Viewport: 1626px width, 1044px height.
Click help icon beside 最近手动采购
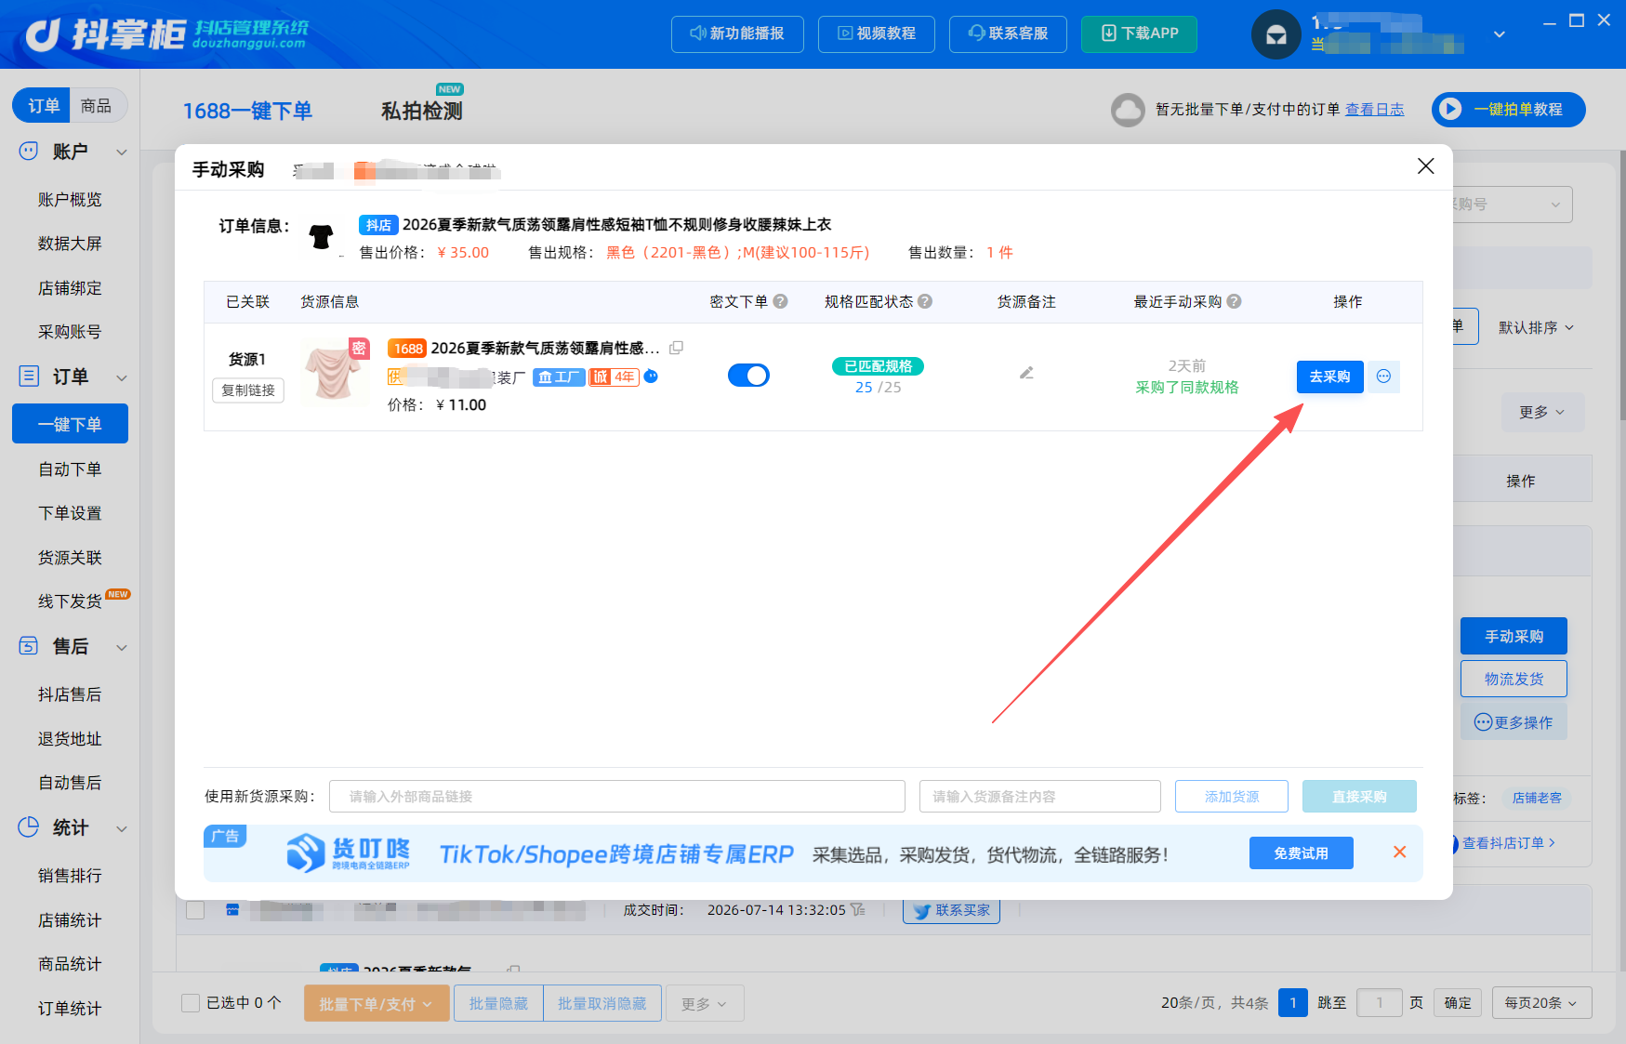(x=1235, y=301)
